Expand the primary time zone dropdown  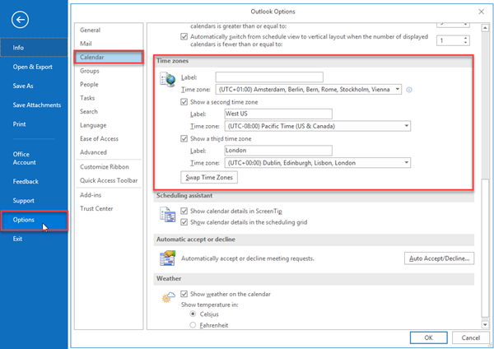pos(309,90)
